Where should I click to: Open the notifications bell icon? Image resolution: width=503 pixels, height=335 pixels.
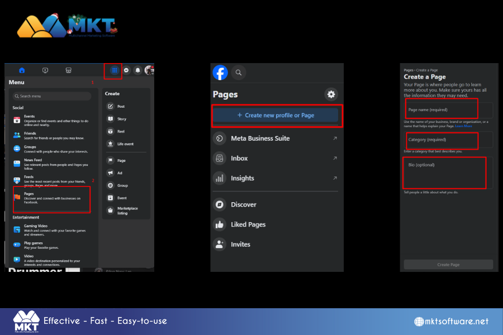click(137, 70)
